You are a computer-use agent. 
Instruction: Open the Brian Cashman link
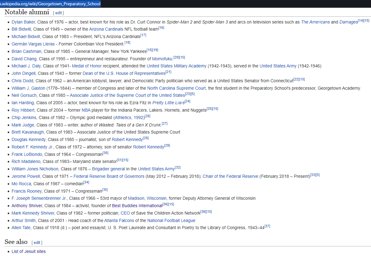pos(27,51)
